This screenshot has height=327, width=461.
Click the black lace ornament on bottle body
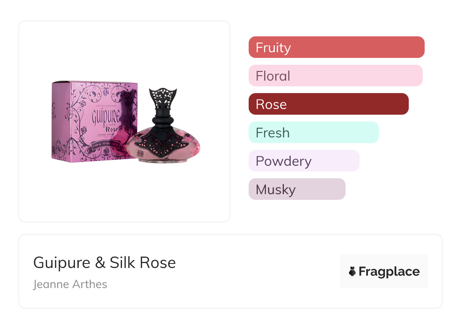pos(162,142)
